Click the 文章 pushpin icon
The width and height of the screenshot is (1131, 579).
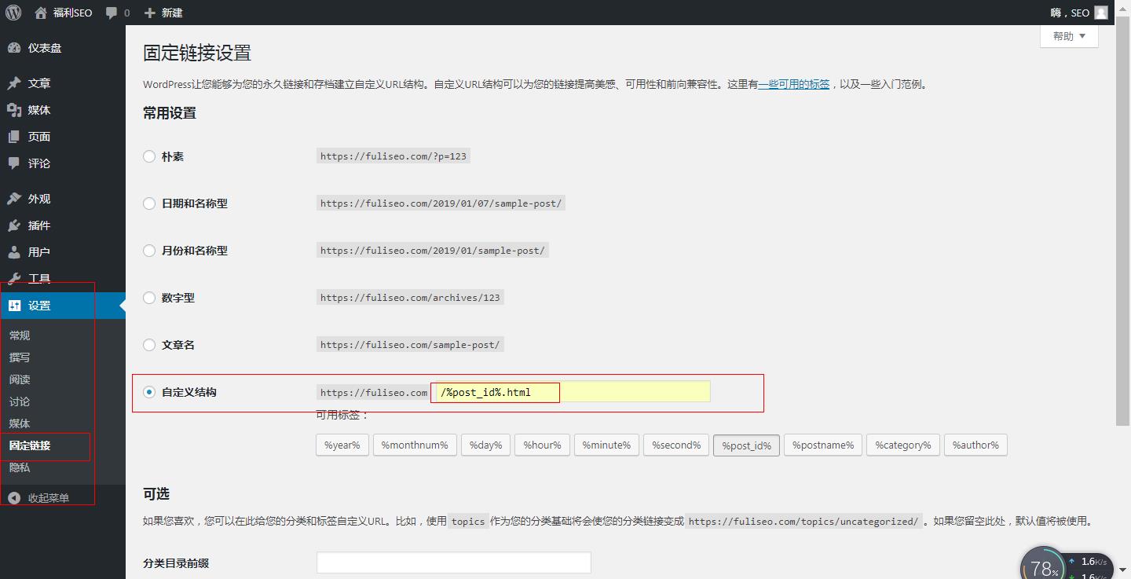pos(14,83)
